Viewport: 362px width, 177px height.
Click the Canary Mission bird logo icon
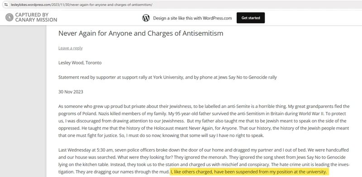click(x=10, y=17)
